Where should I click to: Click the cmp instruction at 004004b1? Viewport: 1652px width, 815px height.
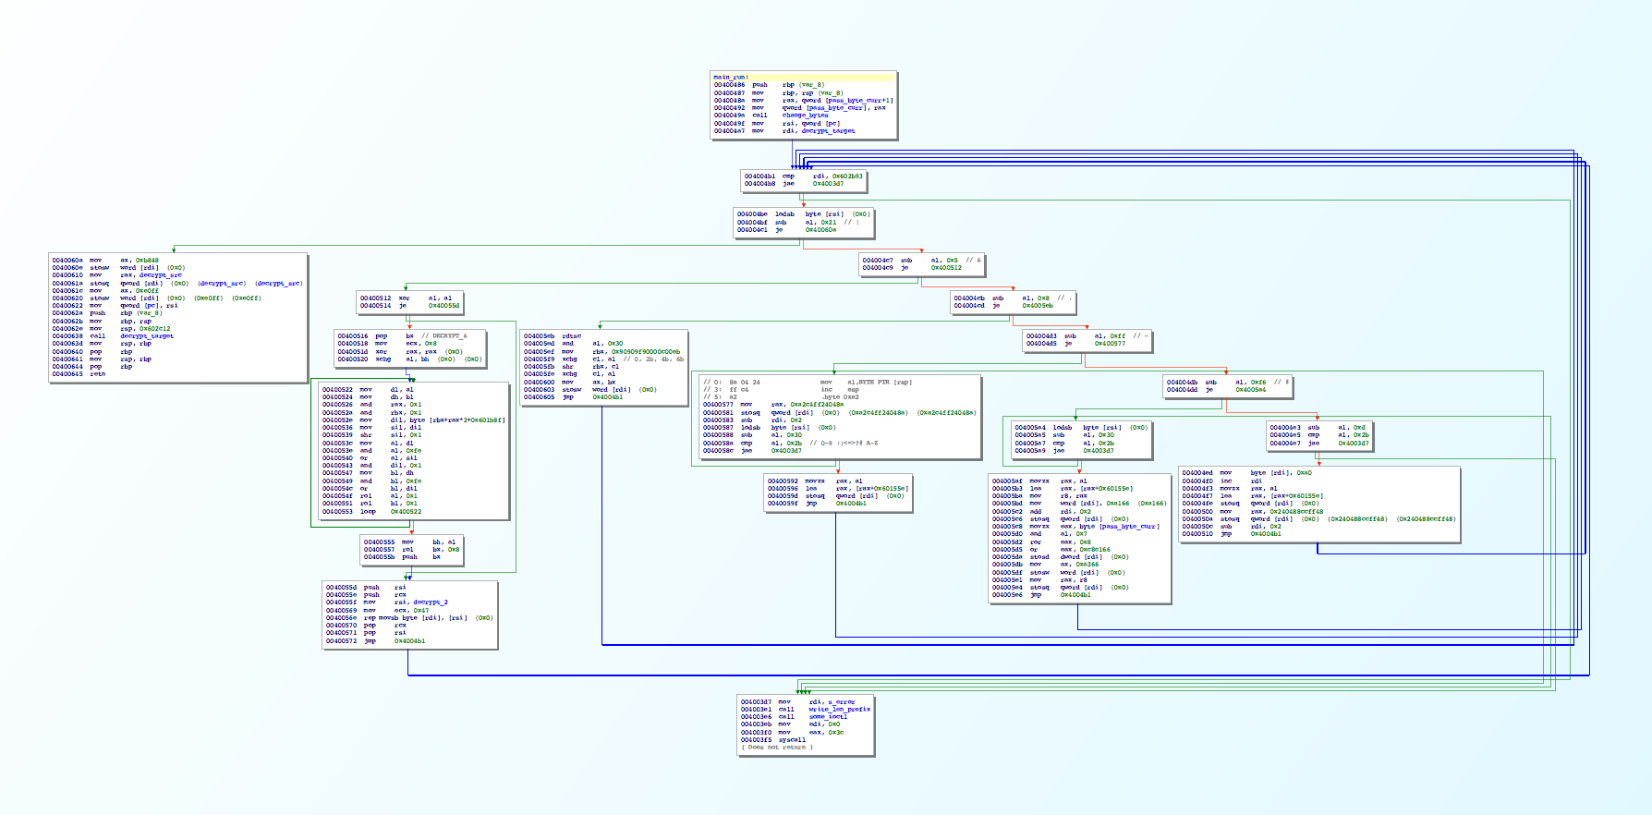click(788, 176)
